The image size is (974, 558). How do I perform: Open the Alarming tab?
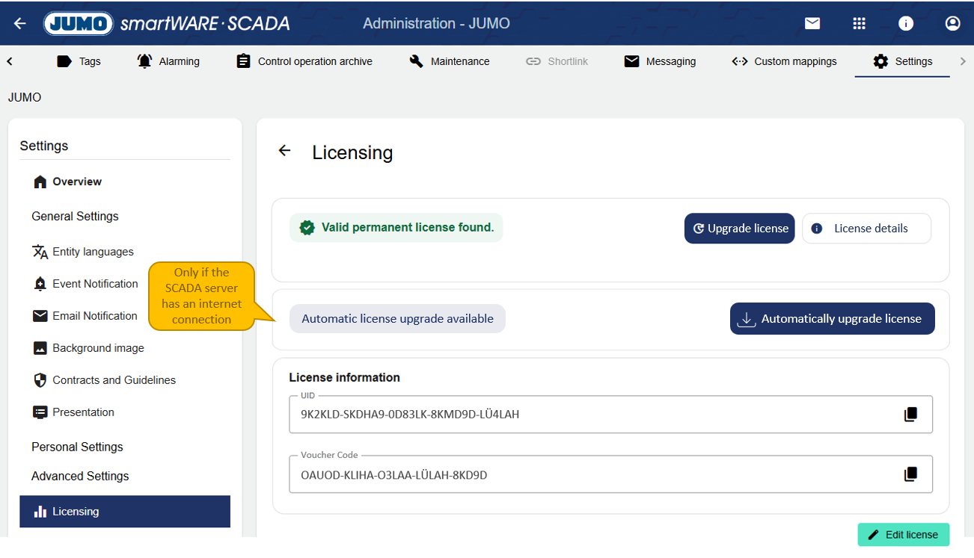pos(168,61)
